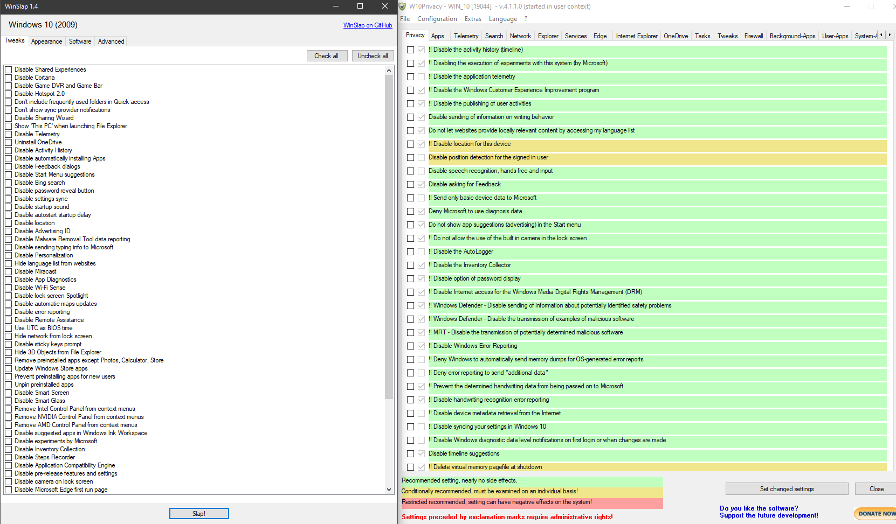Tick Disable startup sound checkbox
The height and width of the screenshot is (524, 896).
pyautogui.click(x=8, y=207)
